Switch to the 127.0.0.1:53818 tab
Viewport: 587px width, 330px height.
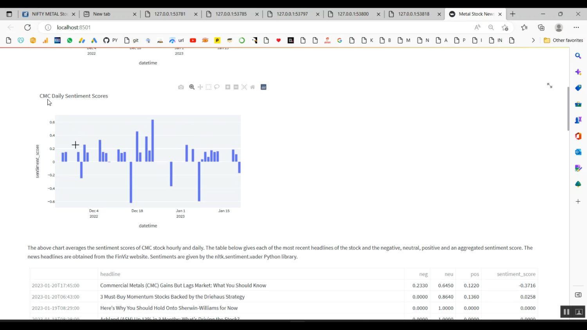(415, 14)
